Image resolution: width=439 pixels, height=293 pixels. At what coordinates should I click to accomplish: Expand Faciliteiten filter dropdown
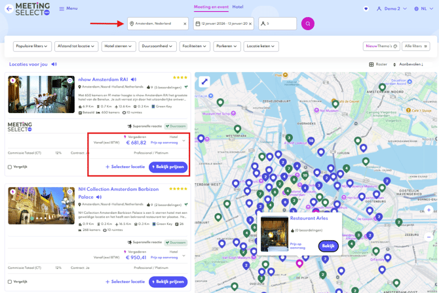pos(195,46)
